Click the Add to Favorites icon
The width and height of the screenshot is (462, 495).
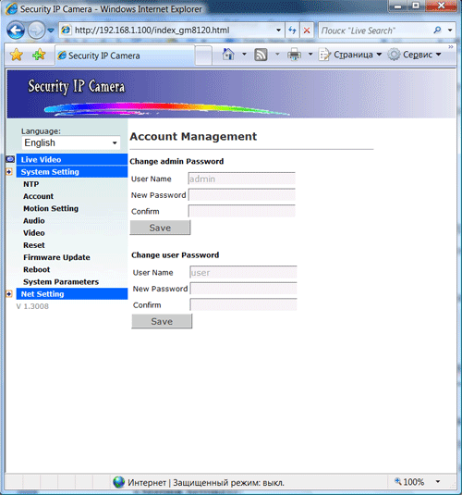[39, 55]
